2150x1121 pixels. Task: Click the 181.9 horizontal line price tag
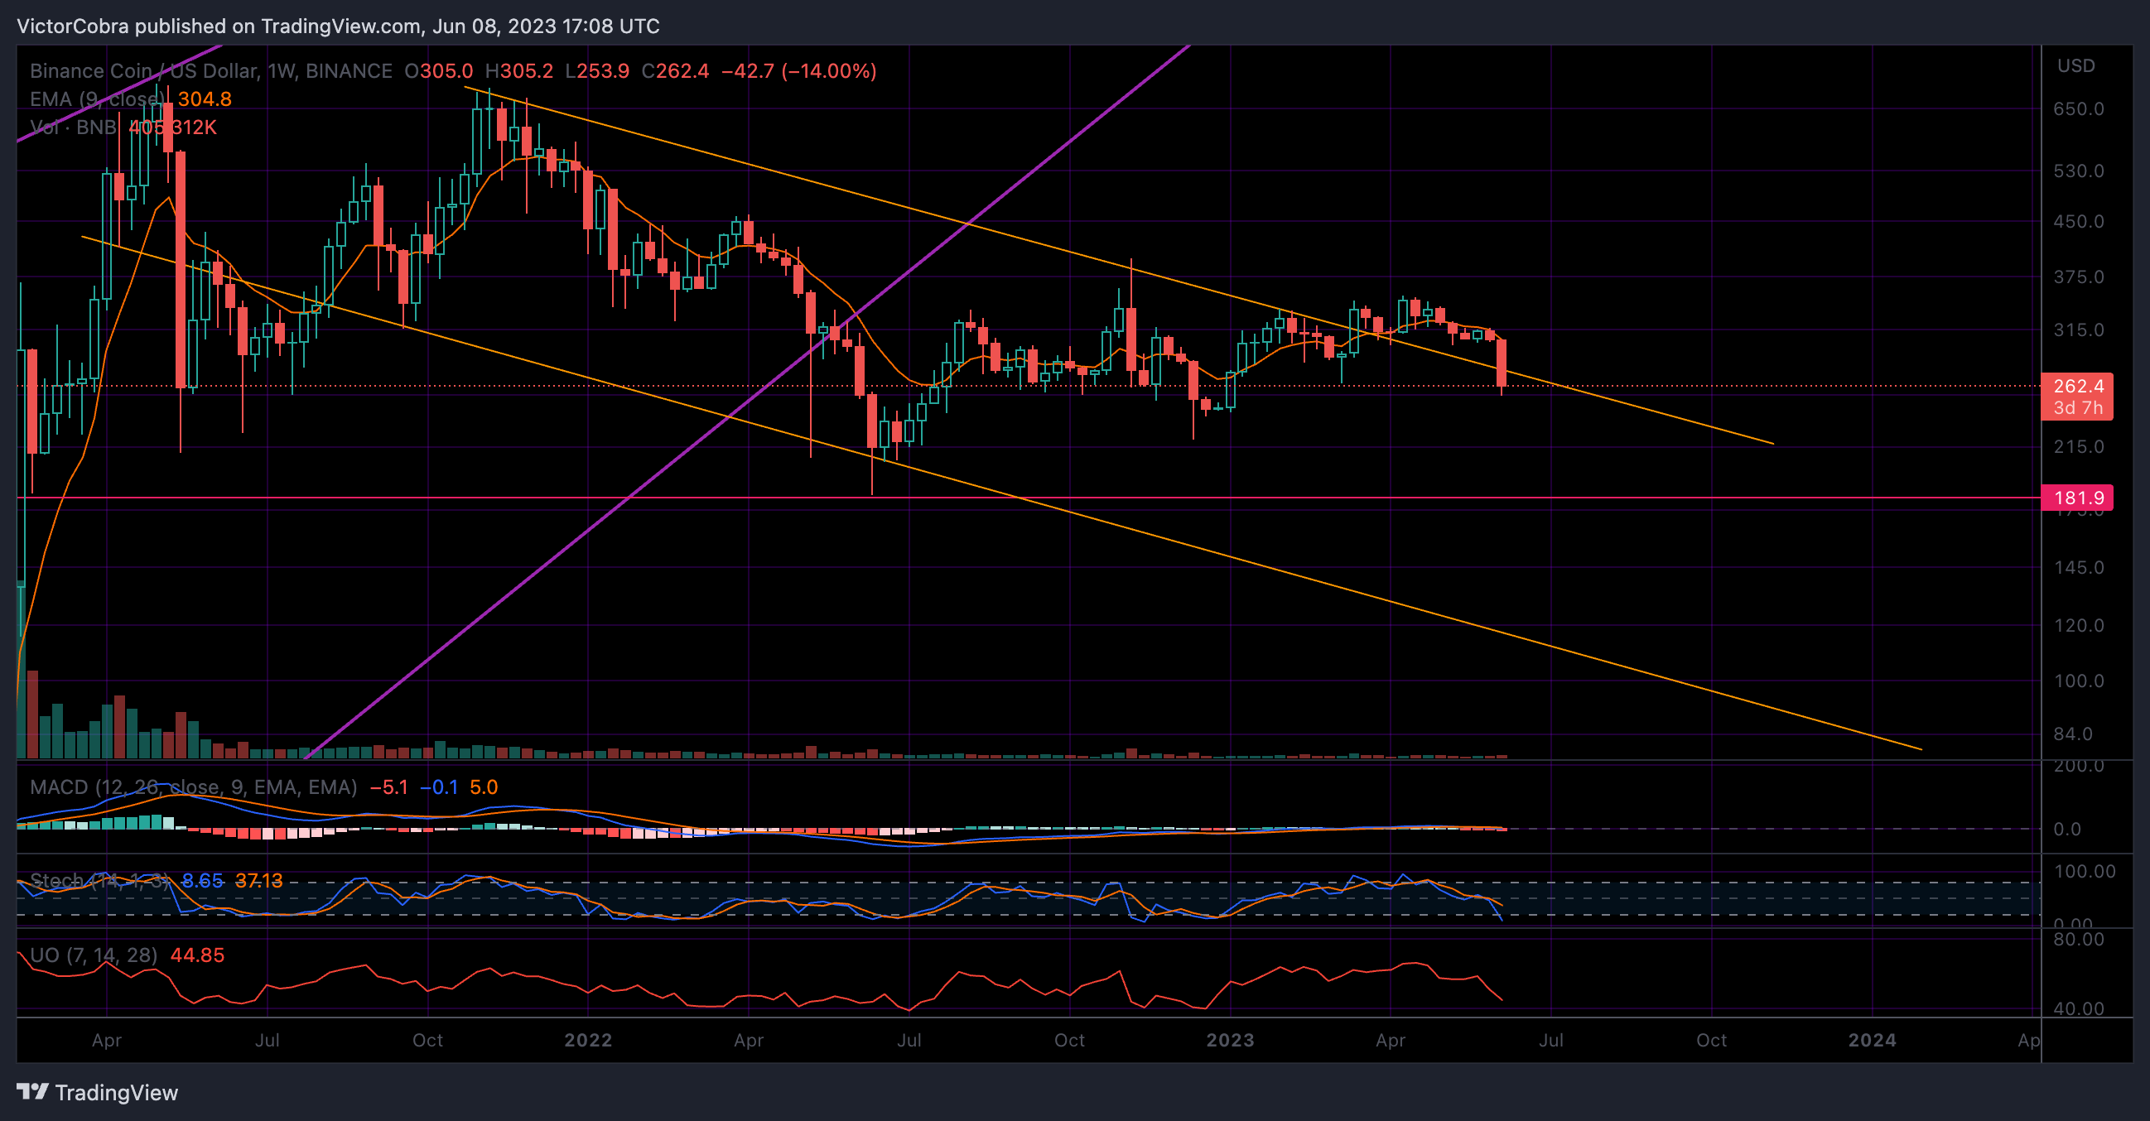coord(2076,498)
